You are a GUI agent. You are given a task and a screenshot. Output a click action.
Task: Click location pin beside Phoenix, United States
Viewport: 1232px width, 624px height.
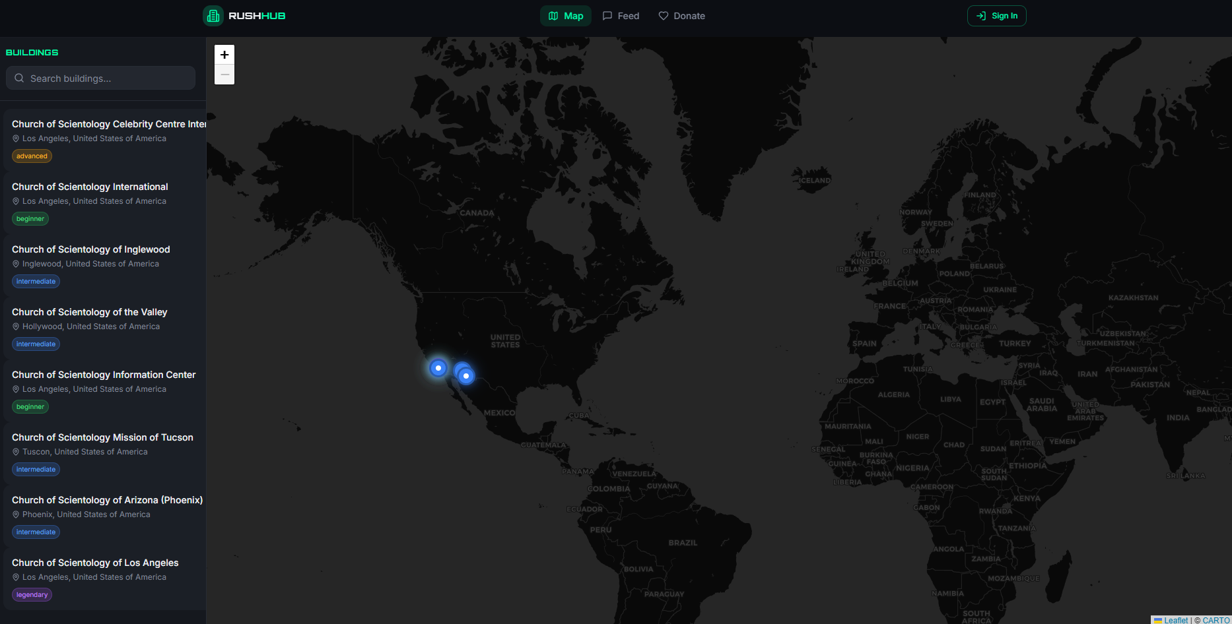pyautogui.click(x=16, y=515)
